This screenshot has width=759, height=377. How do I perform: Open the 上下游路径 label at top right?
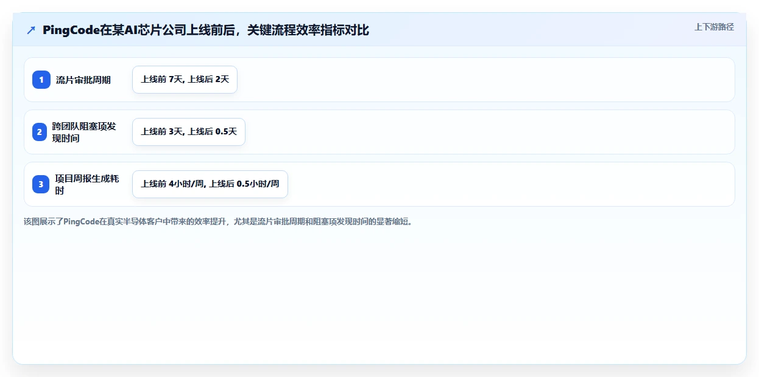coord(714,27)
